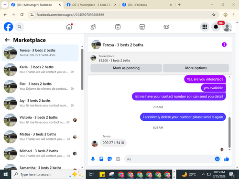Viewport: 239px width, 179px height.
Task: Choose a sticker icon in composer
Action: (x=109, y=159)
